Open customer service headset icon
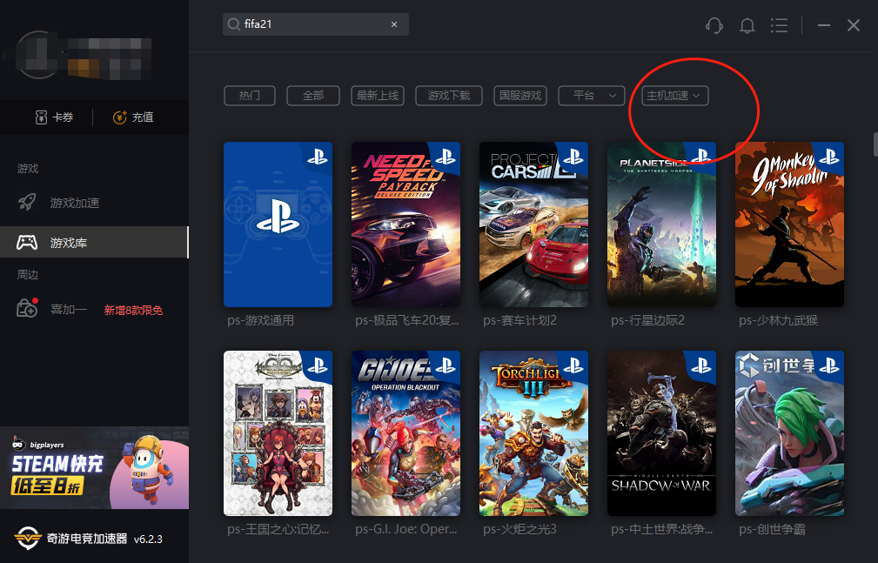This screenshot has height=563, width=878. (x=714, y=25)
